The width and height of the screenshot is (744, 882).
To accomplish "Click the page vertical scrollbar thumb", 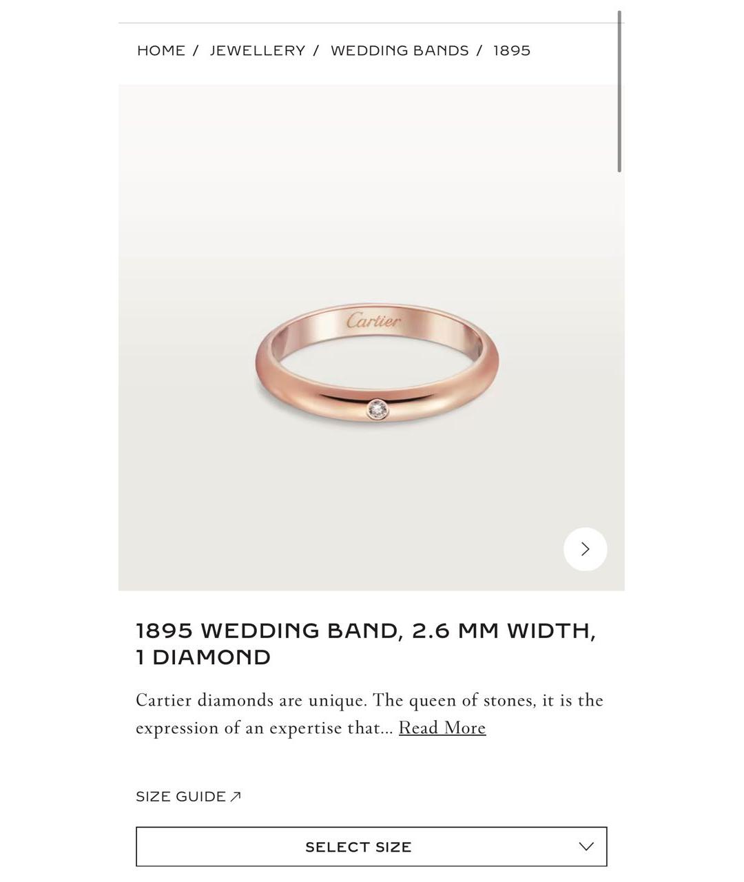I will click(x=619, y=91).
